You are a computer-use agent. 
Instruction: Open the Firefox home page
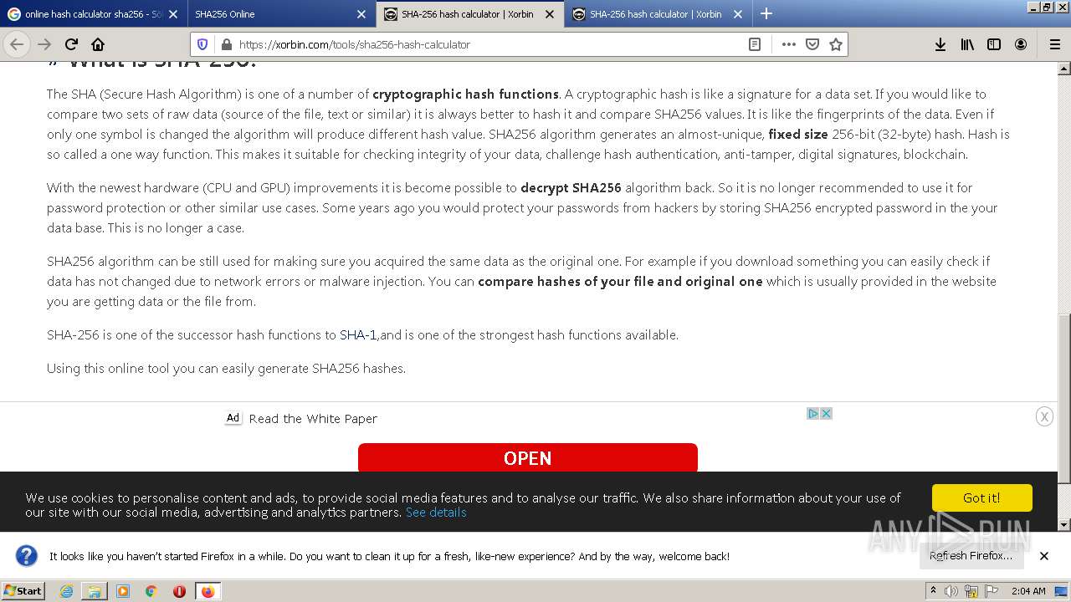[98, 44]
